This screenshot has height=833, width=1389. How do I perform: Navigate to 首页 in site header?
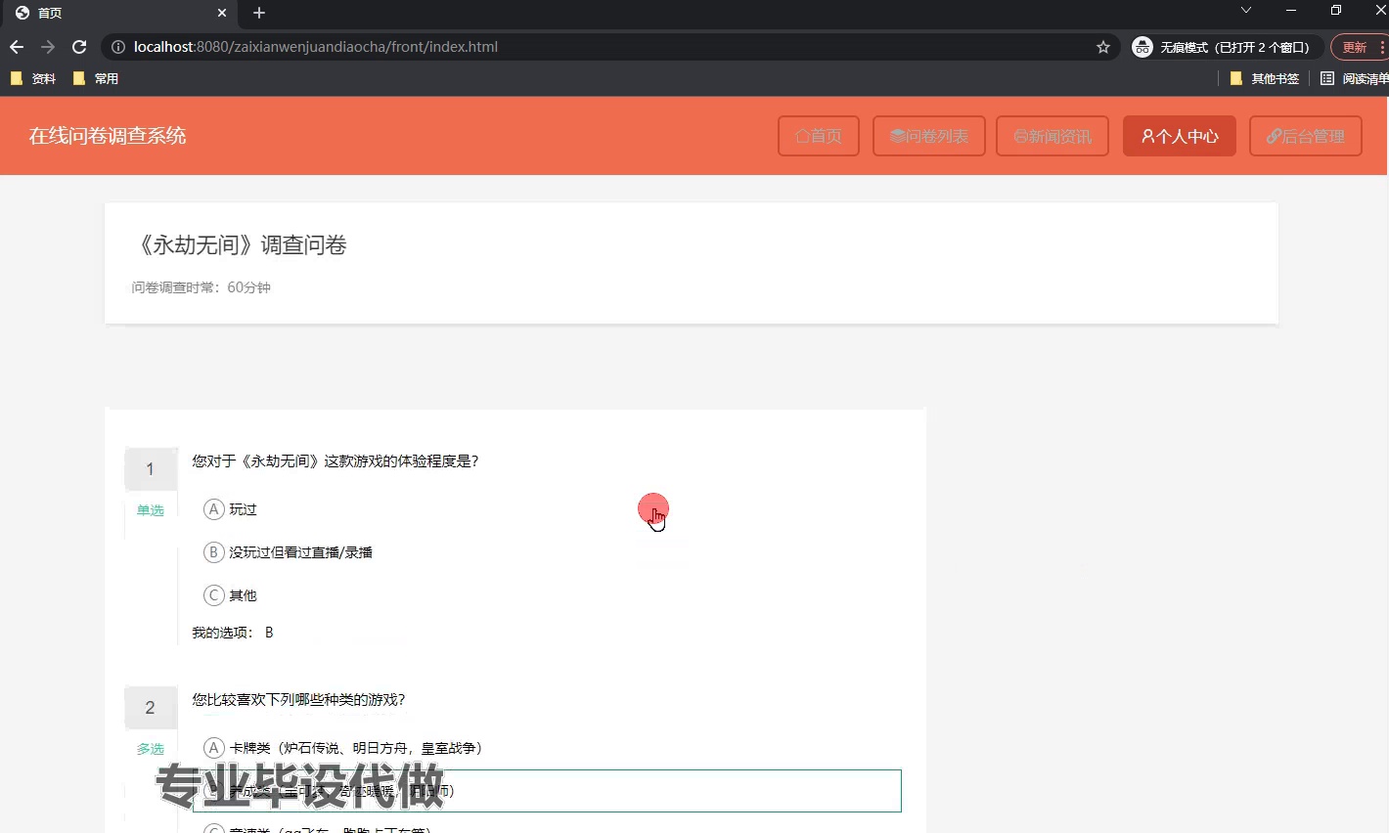[x=819, y=136]
